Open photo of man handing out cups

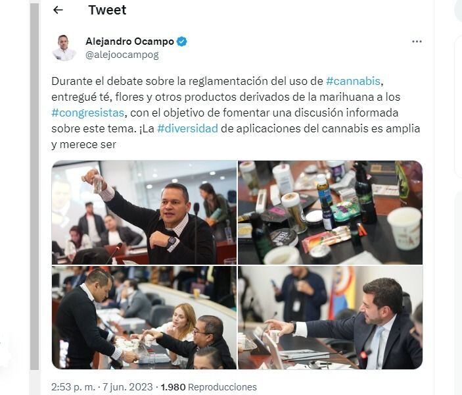coord(144,318)
